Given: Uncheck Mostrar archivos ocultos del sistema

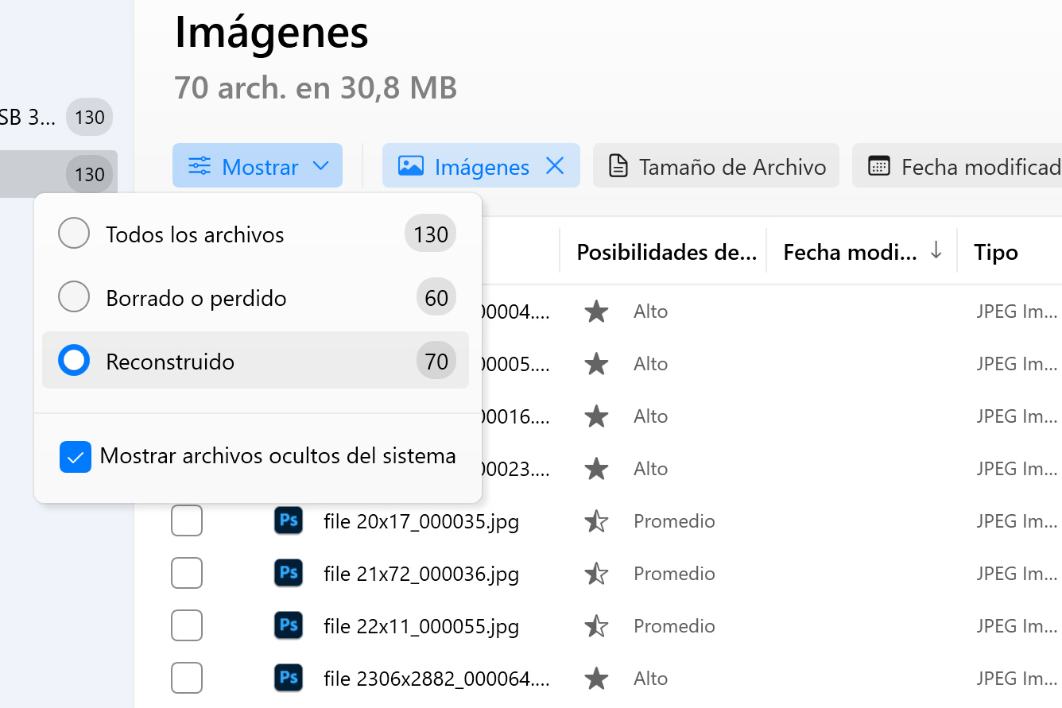Looking at the screenshot, I should pyautogui.click(x=76, y=457).
